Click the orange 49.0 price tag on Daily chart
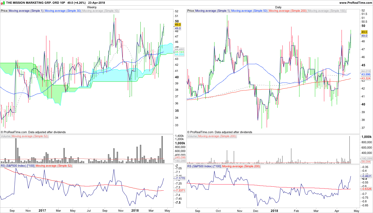The image size is (373, 213). tap(364, 32)
